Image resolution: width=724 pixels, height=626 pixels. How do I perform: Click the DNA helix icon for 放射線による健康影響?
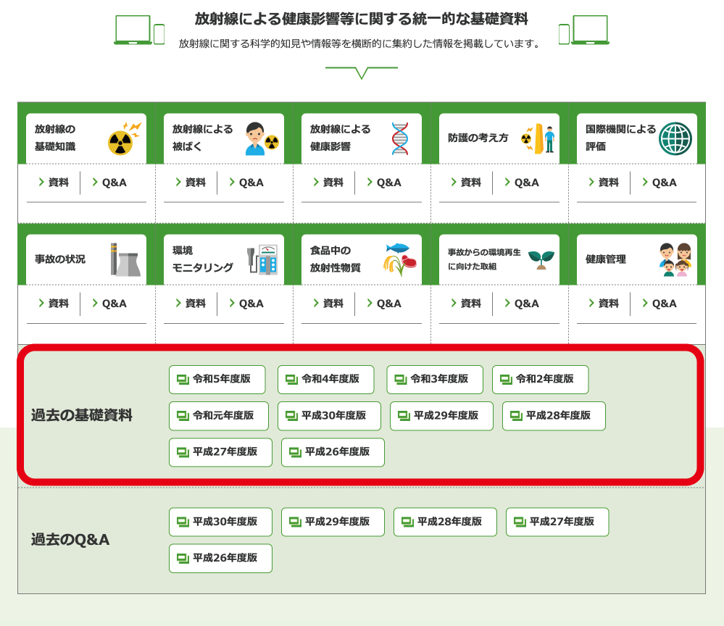(399, 138)
